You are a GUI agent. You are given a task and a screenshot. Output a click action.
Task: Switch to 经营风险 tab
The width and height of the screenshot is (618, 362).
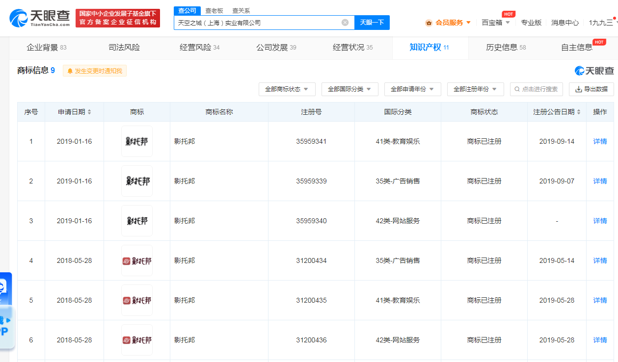point(200,48)
